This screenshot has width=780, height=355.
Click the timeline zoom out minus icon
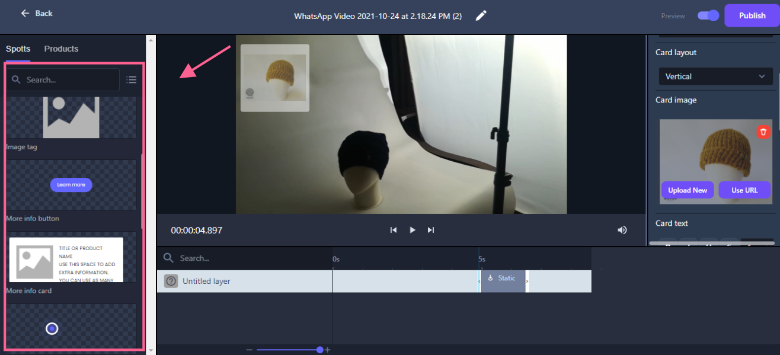click(x=249, y=350)
